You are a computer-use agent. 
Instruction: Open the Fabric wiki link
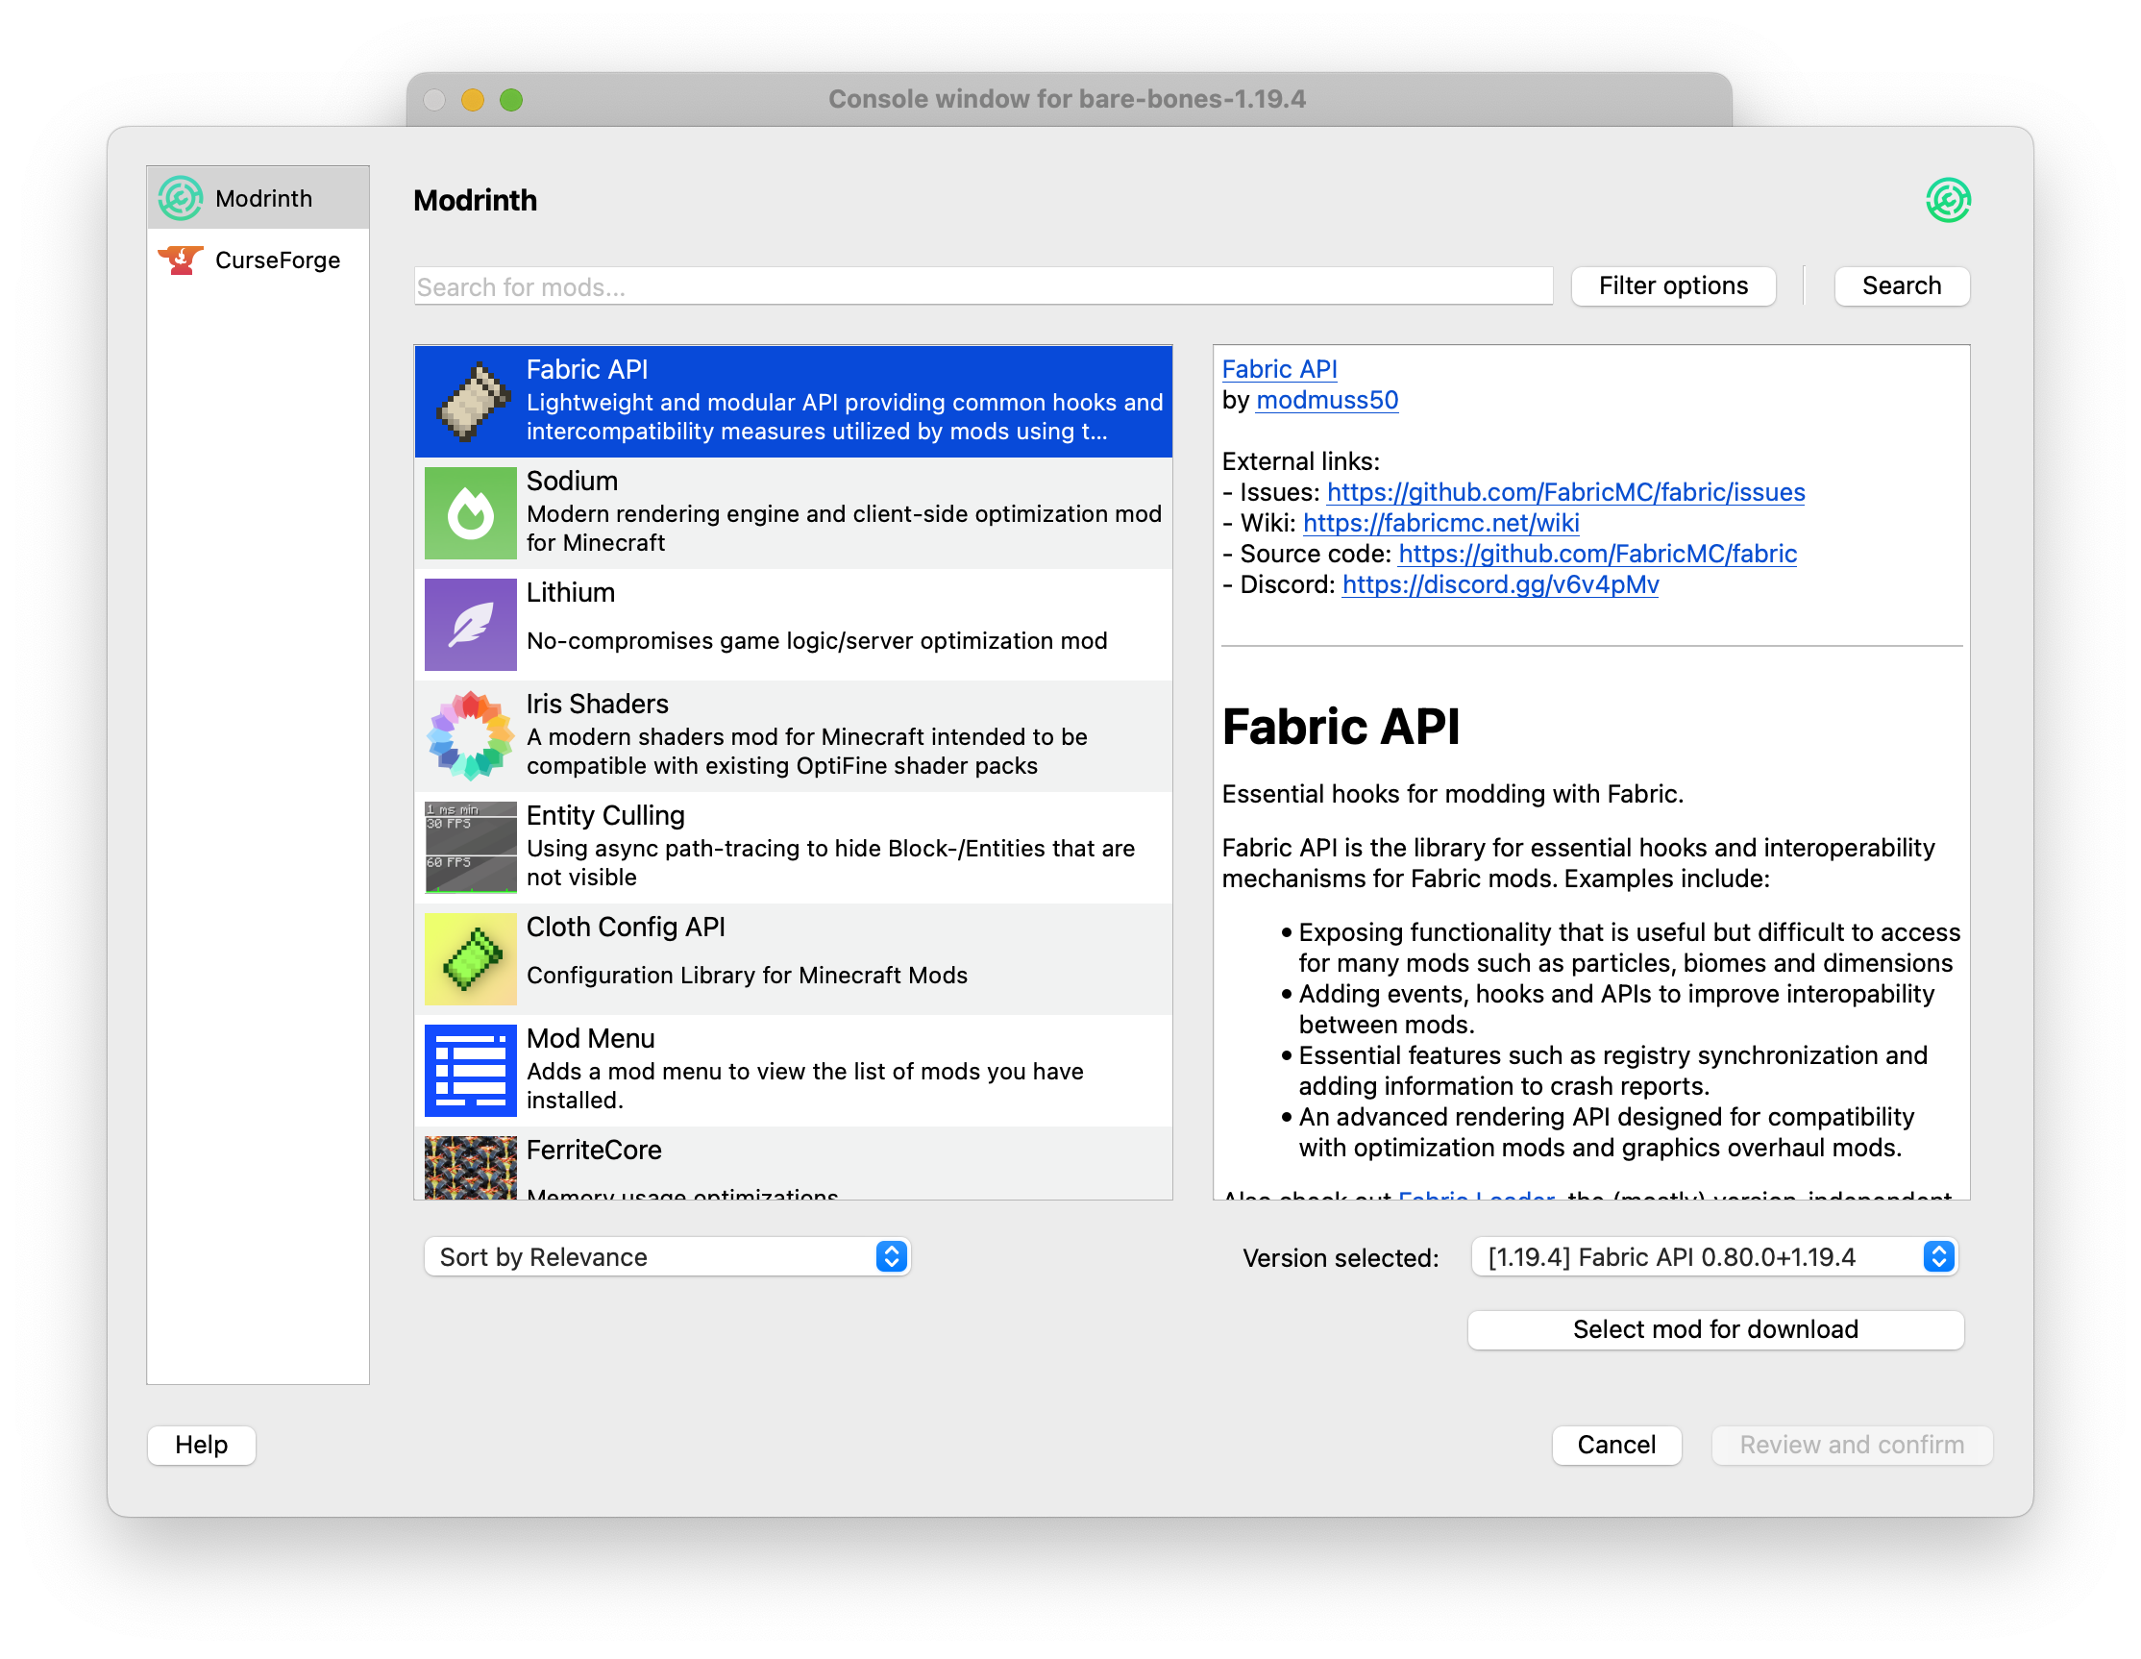coord(1440,523)
